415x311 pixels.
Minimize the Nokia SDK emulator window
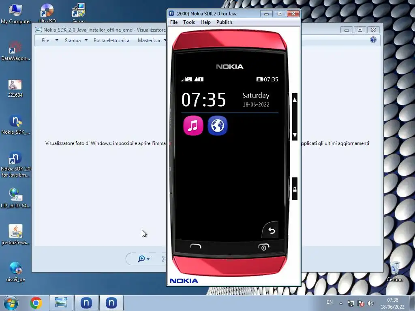(266, 14)
